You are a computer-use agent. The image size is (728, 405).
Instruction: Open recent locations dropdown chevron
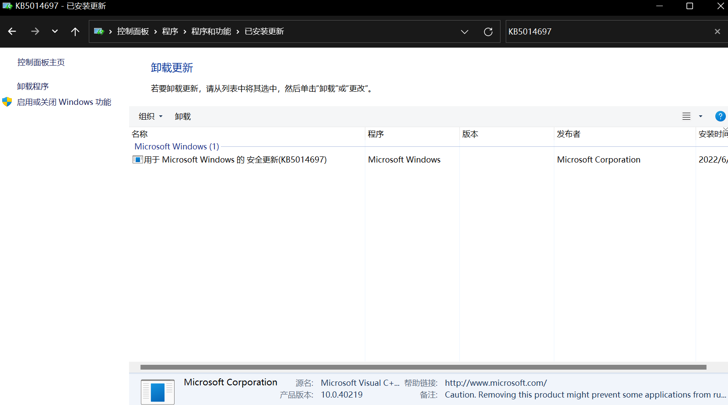click(x=55, y=31)
